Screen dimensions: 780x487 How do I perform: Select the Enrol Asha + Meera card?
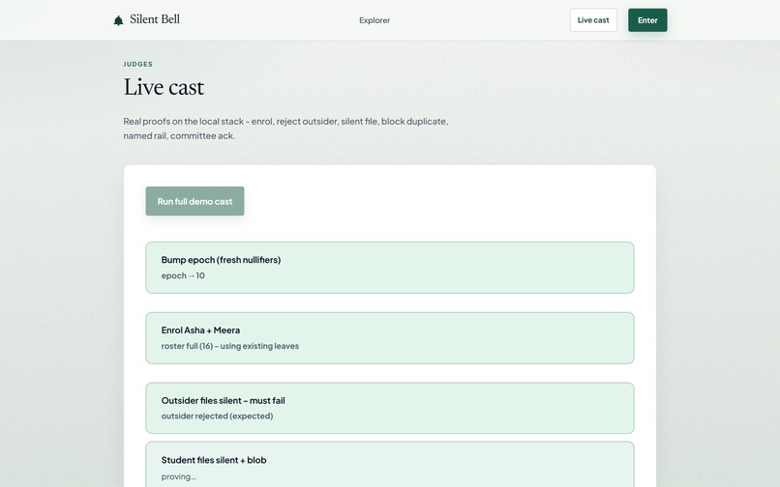tap(390, 338)
